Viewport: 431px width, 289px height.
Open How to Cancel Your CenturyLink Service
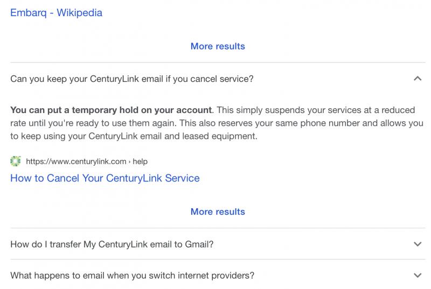tap(105, 178)
